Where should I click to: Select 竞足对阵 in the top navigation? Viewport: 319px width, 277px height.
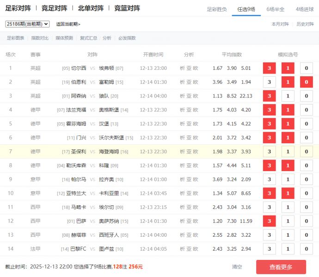pyautogui.click(x=54, y=8)
